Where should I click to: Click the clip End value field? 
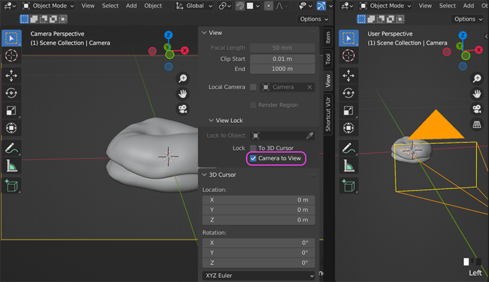tap(282, 69)
